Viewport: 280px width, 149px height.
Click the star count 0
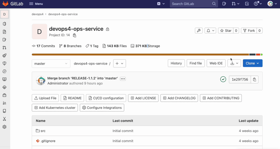point(236,30)
